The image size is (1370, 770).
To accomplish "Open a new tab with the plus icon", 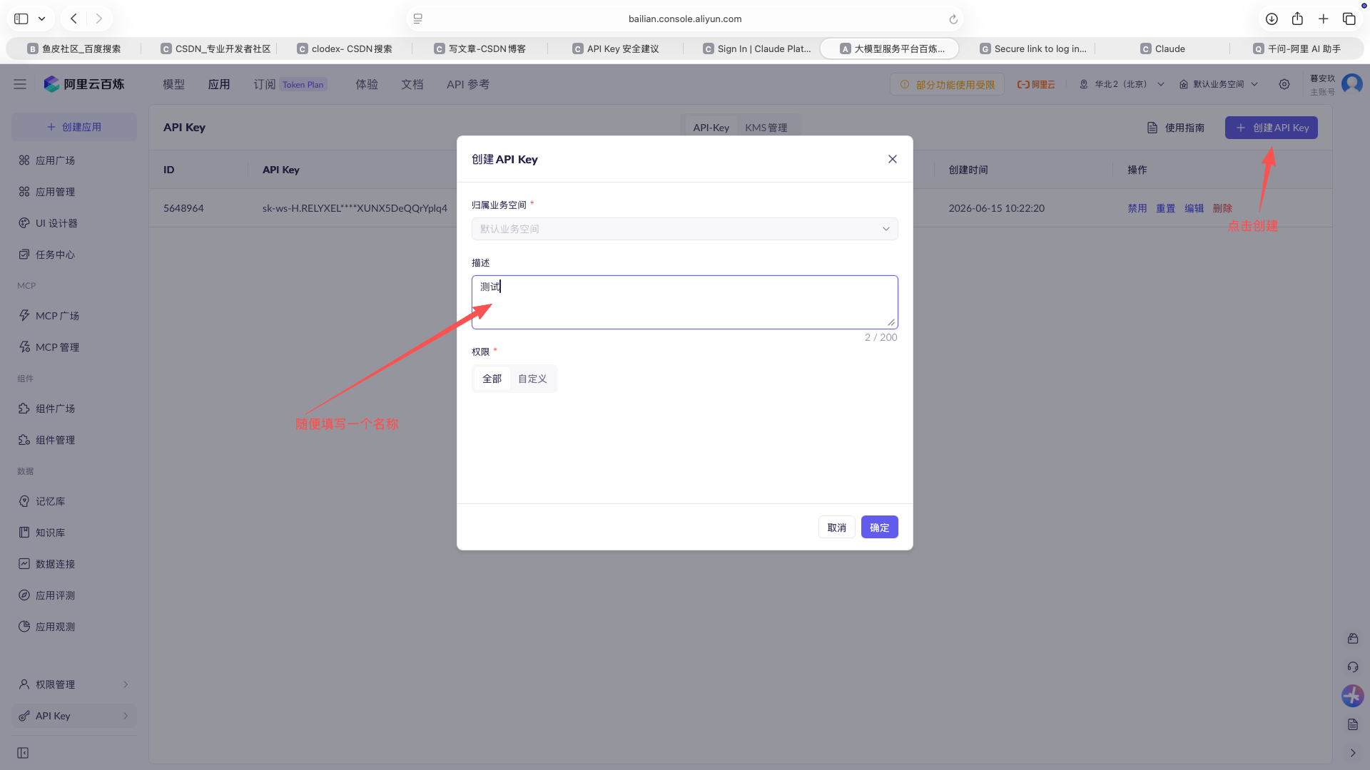I will click(1323, 19).
